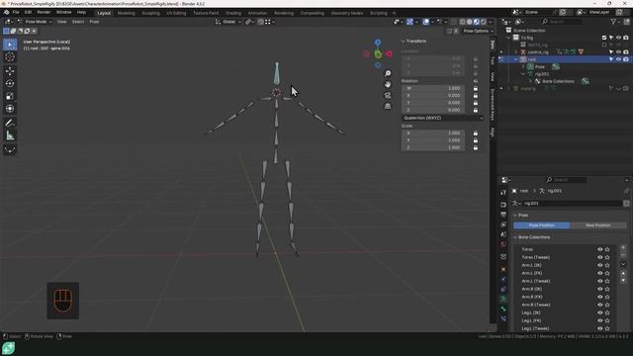
Task: Open the Bone Constraints properties tab
Action: [x=503, y=318]
